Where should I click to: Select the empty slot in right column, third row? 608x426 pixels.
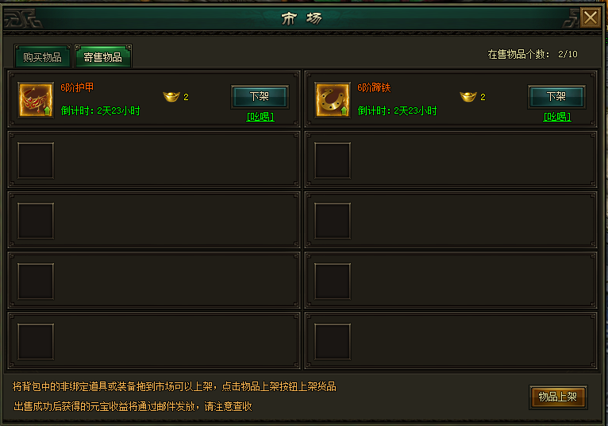[x=333, y=221]
